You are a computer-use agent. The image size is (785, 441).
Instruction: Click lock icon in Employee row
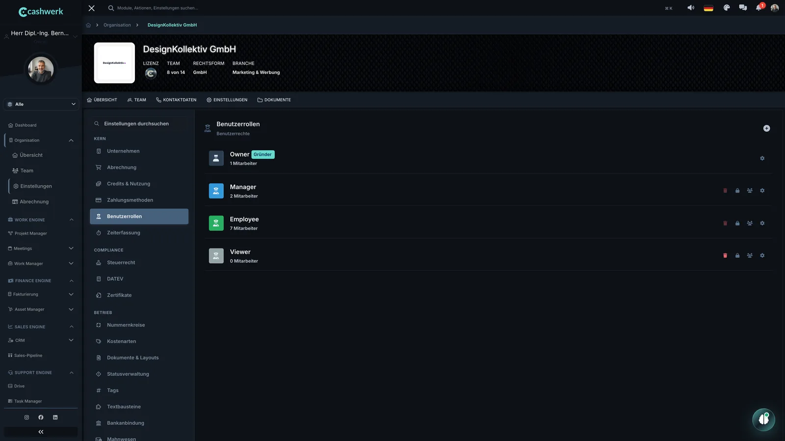pos(737,223)
